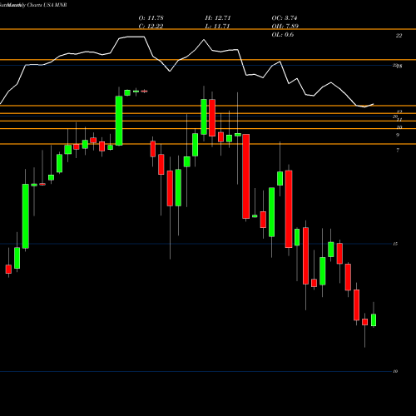Click the 'H: 12.71' high price value
Screen dimensions: 416x416
pos(218,18)
